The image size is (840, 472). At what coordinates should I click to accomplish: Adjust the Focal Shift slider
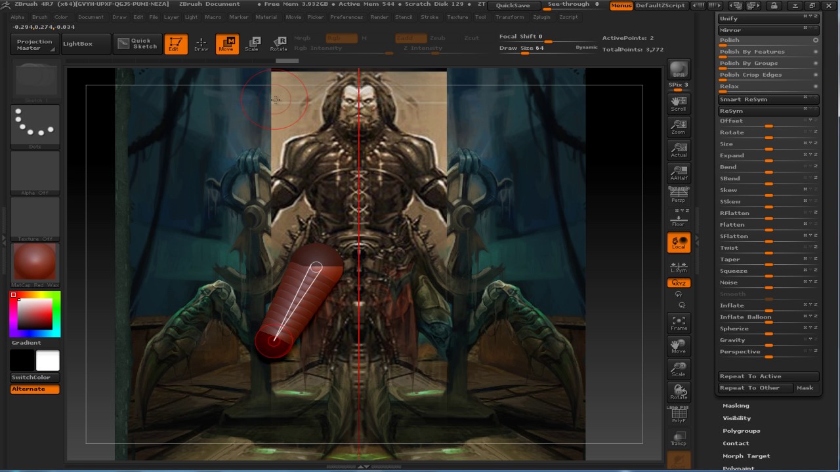pyautogui.click(x=547, y=37)
